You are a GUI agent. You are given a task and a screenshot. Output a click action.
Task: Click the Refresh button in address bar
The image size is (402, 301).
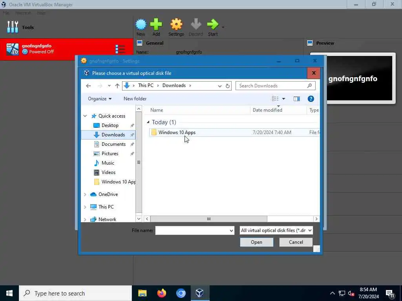(x=227, y=86)
